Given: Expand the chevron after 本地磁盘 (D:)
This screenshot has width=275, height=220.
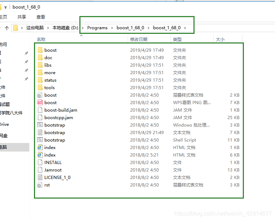Looking at the screenshot, I should point(83,28).
